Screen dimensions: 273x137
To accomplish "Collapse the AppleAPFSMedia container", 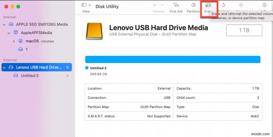I will coord(9,33).
